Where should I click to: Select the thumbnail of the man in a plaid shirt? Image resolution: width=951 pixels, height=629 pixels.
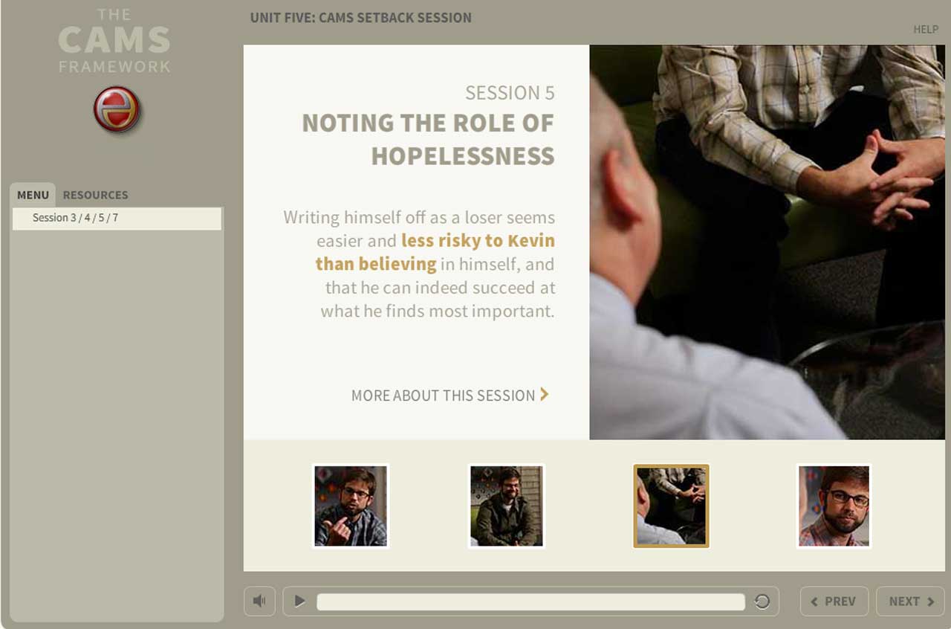[834, 506]
